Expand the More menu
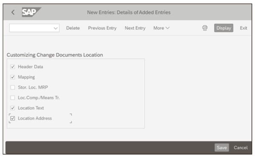Screen dimensions: 255x158 [161, 28]
